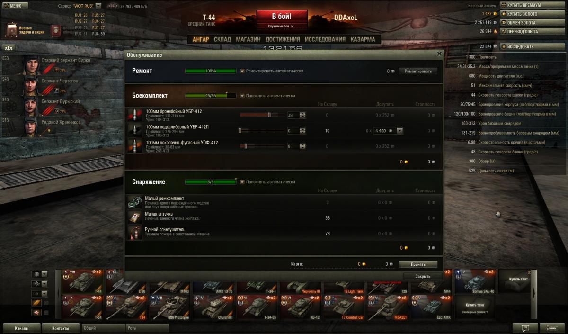Switch to the ИССЛЕДОВАНИЯ tab
The height and width of the screenshot is (334, 568).
click(x=325, y=39)
